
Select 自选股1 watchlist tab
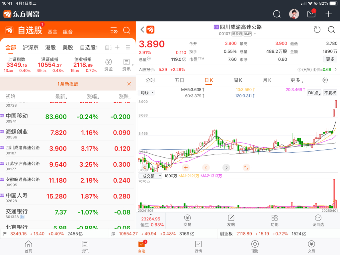click(89, 47)
